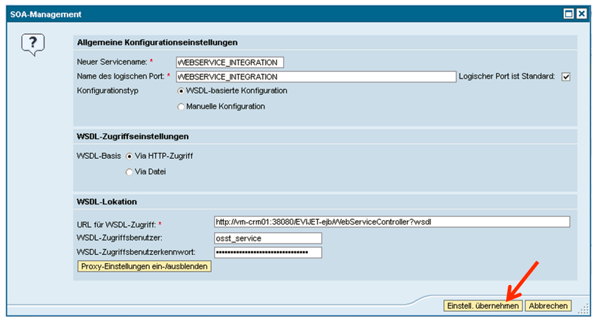The width and height of the screenshot is (593, 319).
Task: Click the 'WSDL-Zugriffseinstellungen' section heading
Action: click(133, 136)
